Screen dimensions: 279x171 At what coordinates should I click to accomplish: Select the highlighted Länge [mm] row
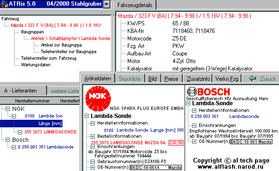pyautogui.click(x=31, y=124)
